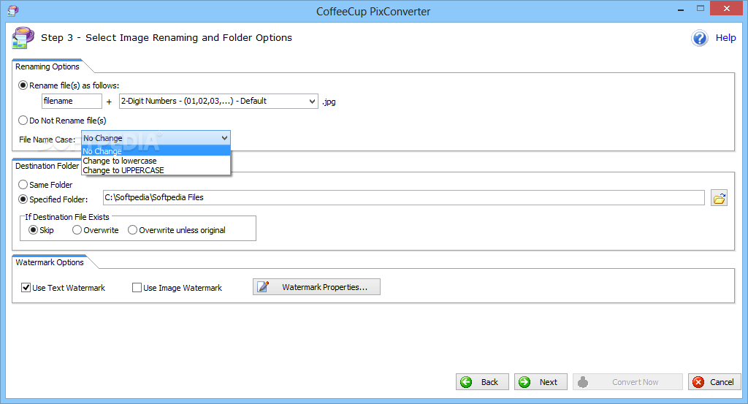748x404 pixels.
Task: Click the Convert Now button
Action: point(627,382)
